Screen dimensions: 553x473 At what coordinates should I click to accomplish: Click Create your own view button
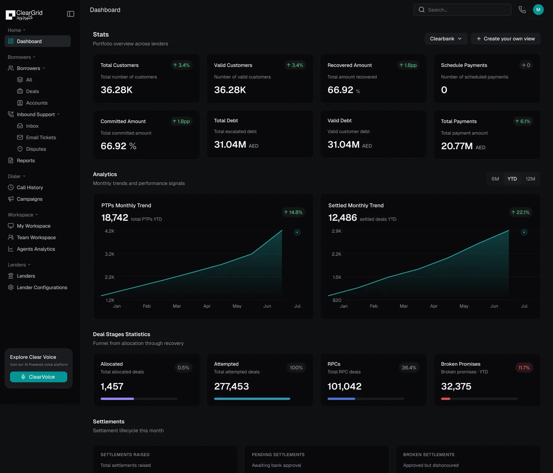pos(505,38)
